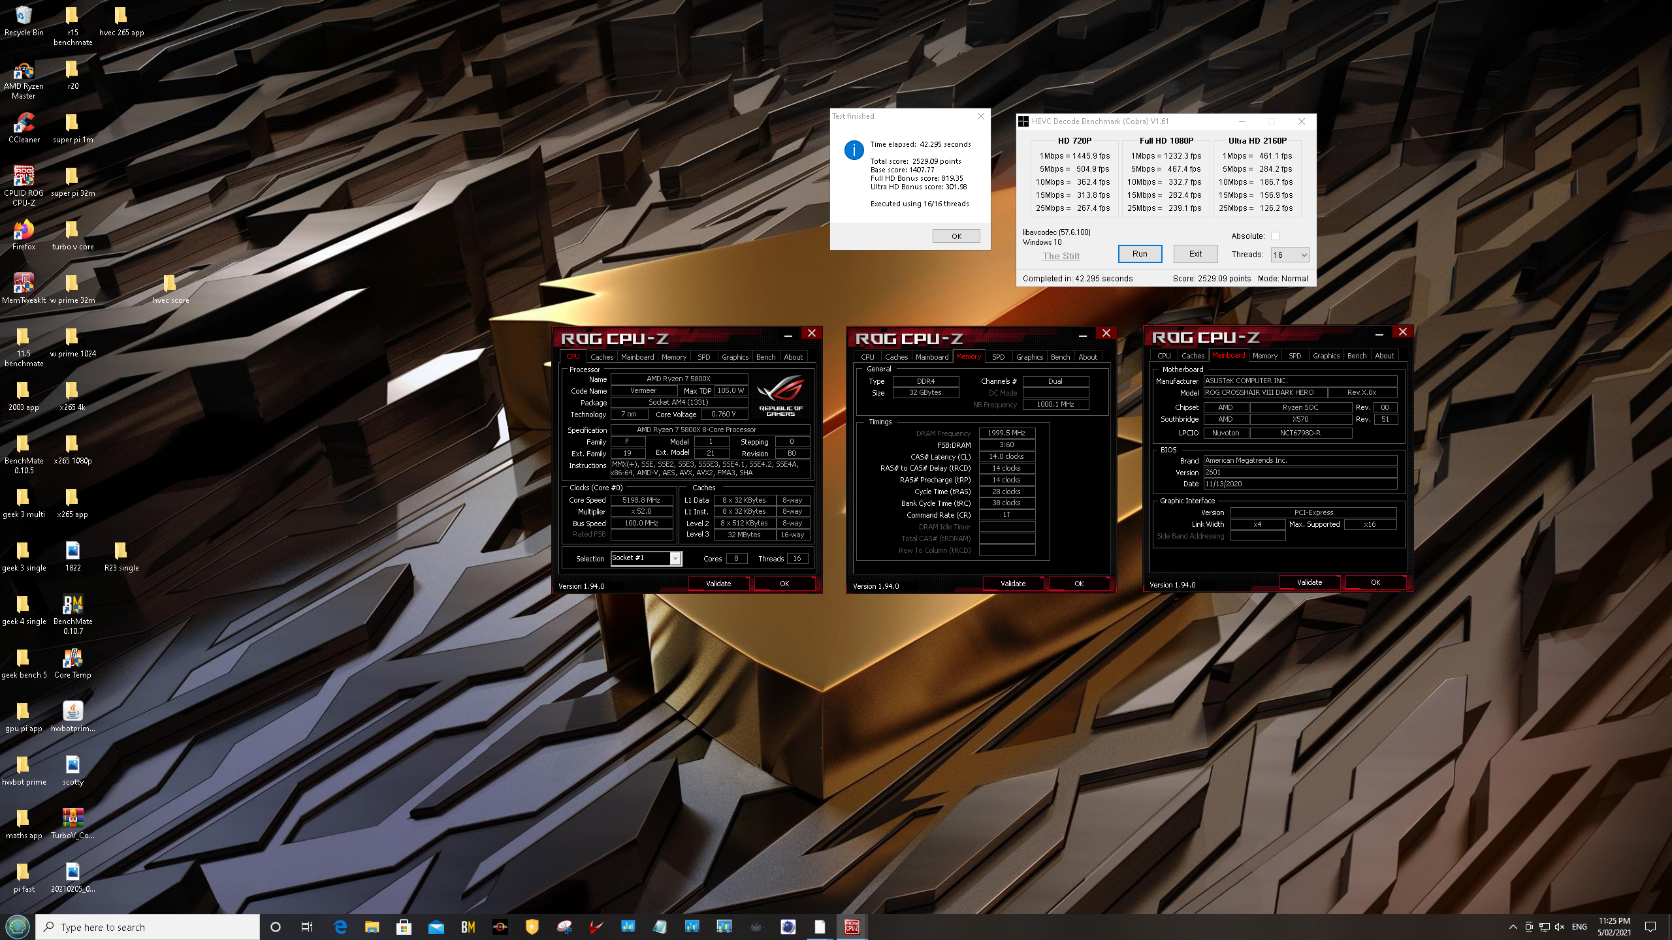Click OK in the Memory tab window
This screenshot has height=940, width=1672.
(x=1079, y=584)
